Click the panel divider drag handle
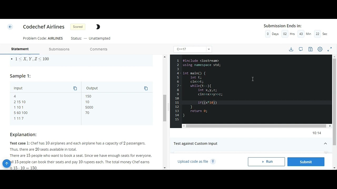 (x=168, y=107)
